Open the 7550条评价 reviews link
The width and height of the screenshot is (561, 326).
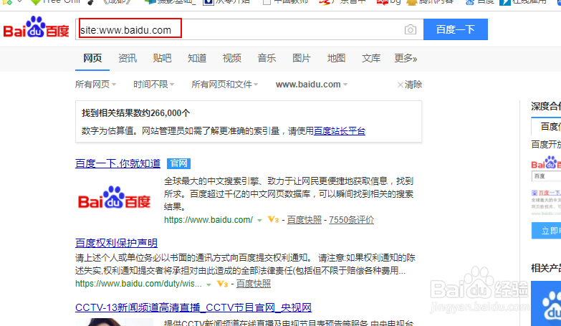click(x=351, y=220)
